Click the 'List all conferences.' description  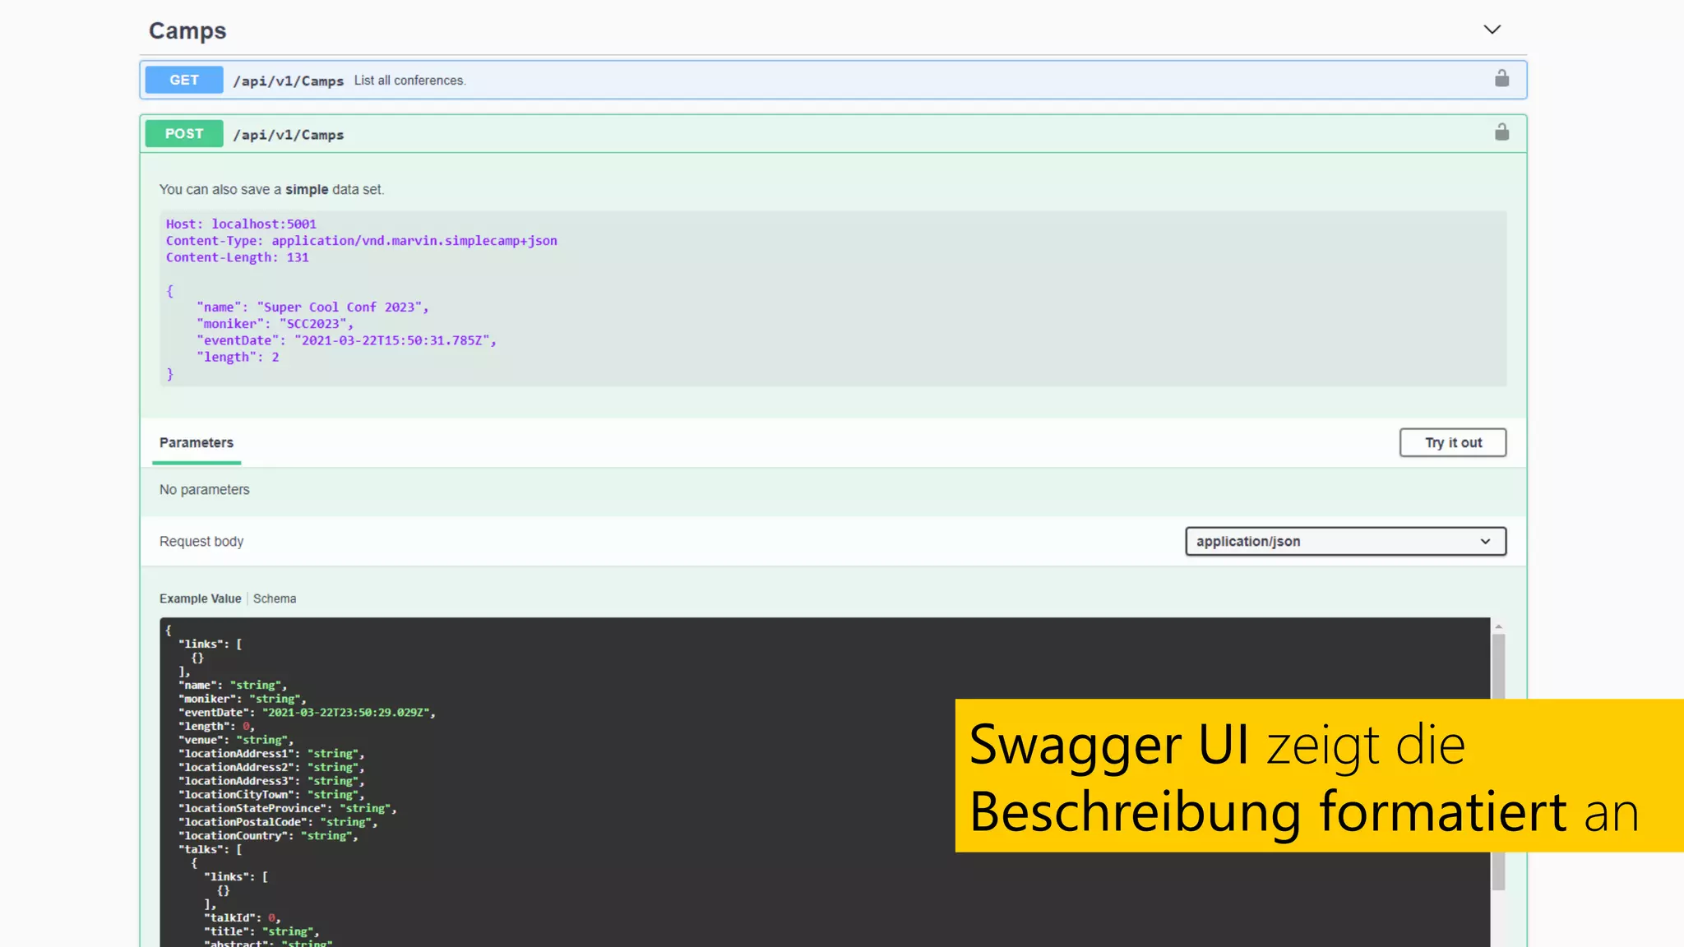[x=409, y=81]
